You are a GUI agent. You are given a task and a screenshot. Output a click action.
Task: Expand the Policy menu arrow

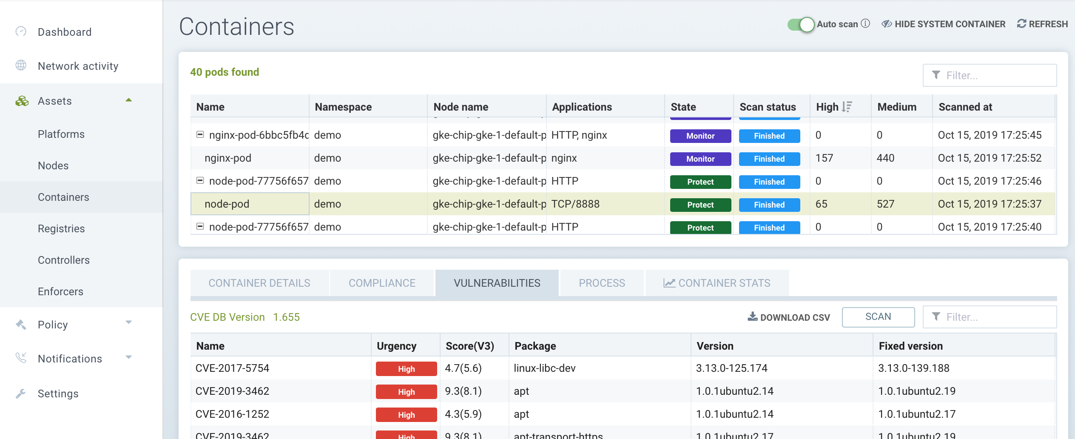[128, 322]
